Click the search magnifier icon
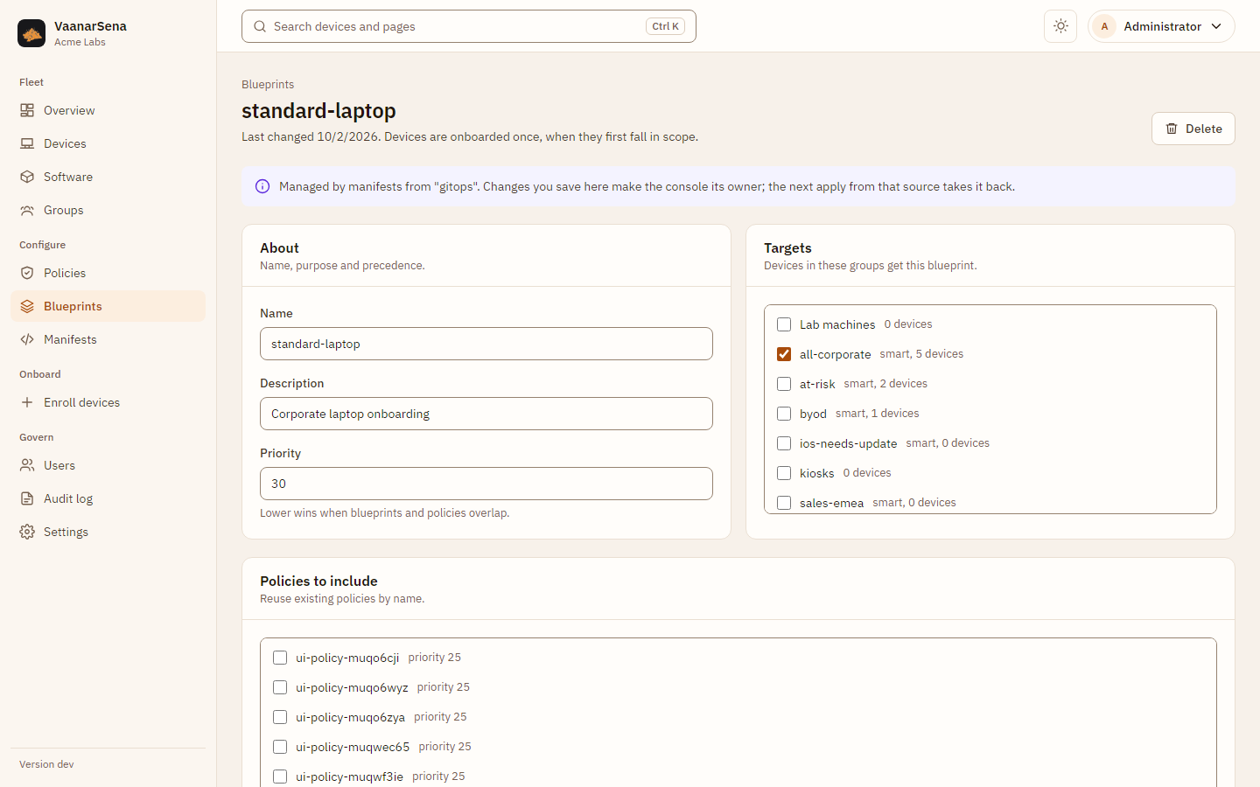Screen dimensions: 1260x787 pyautogui.click(x=260, y=26)
